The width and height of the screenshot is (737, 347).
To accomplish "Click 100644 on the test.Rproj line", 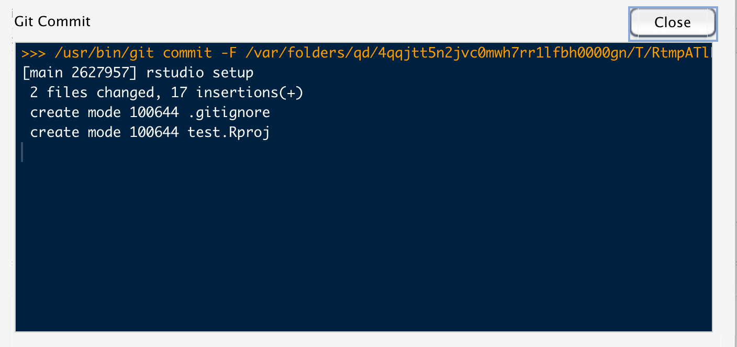I will point(154,132).
